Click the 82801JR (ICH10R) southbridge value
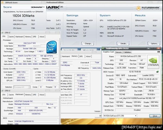Image resolution: width=163 pixels, height=130 pixels. pos(36,110)
